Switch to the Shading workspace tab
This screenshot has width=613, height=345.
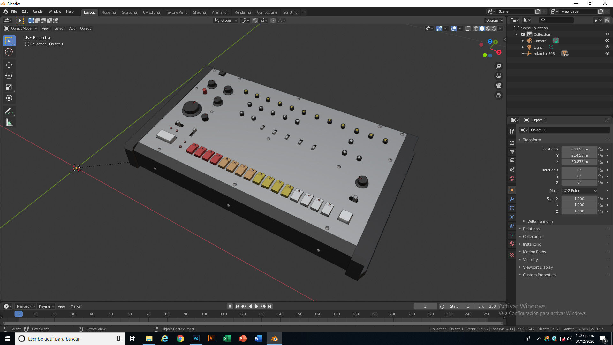click(199, 12)
